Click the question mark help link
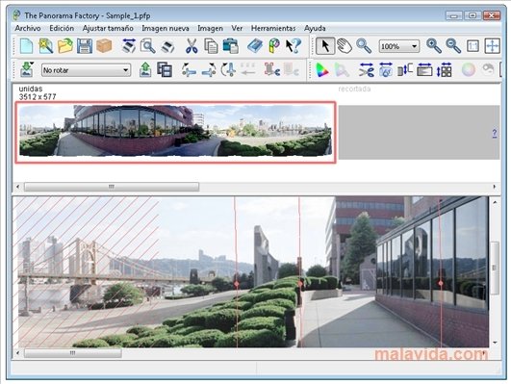Image resolution: width=511 pixels, height=384 pixels. (x=495, y=133)
